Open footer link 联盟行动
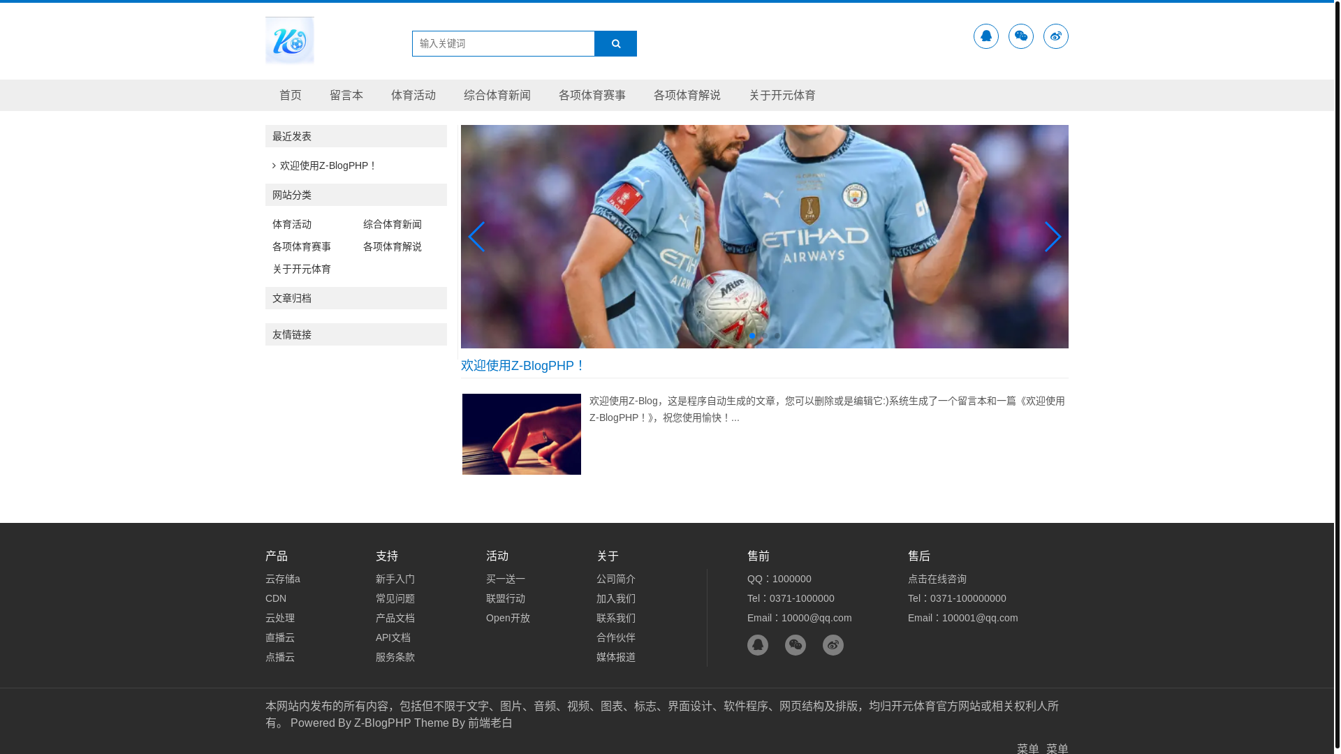1341x754 pixels. coord(506,598)
